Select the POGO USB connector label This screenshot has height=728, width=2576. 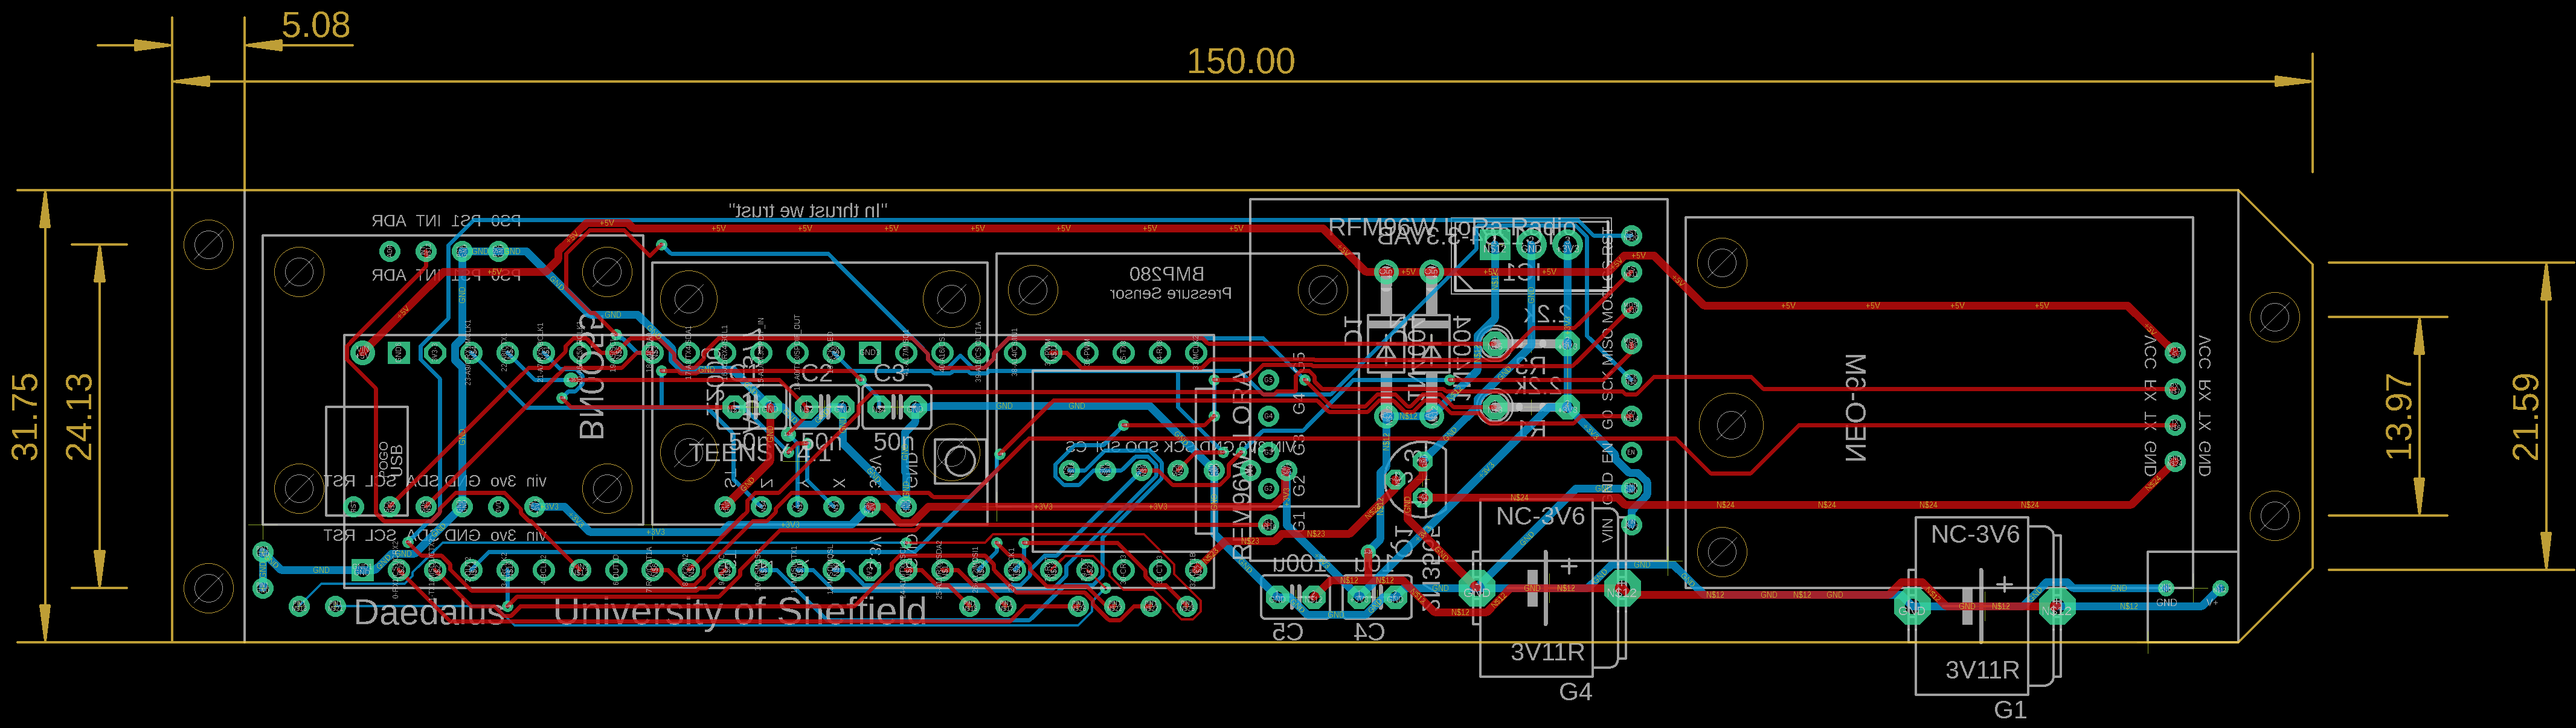tap(390, 460)
